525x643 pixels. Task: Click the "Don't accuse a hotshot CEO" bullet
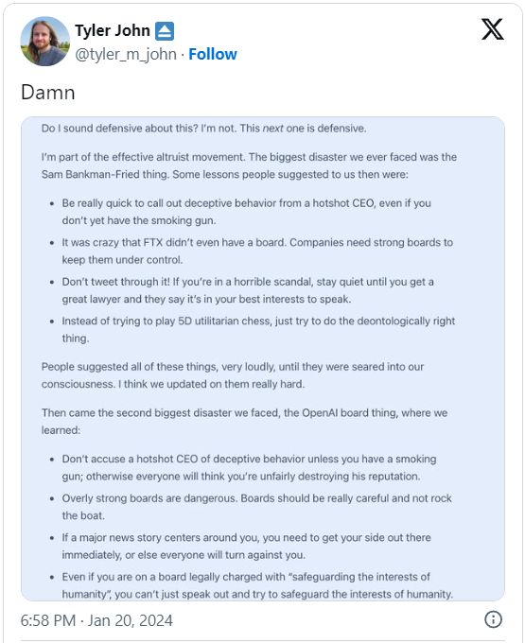tap(249, 467)
